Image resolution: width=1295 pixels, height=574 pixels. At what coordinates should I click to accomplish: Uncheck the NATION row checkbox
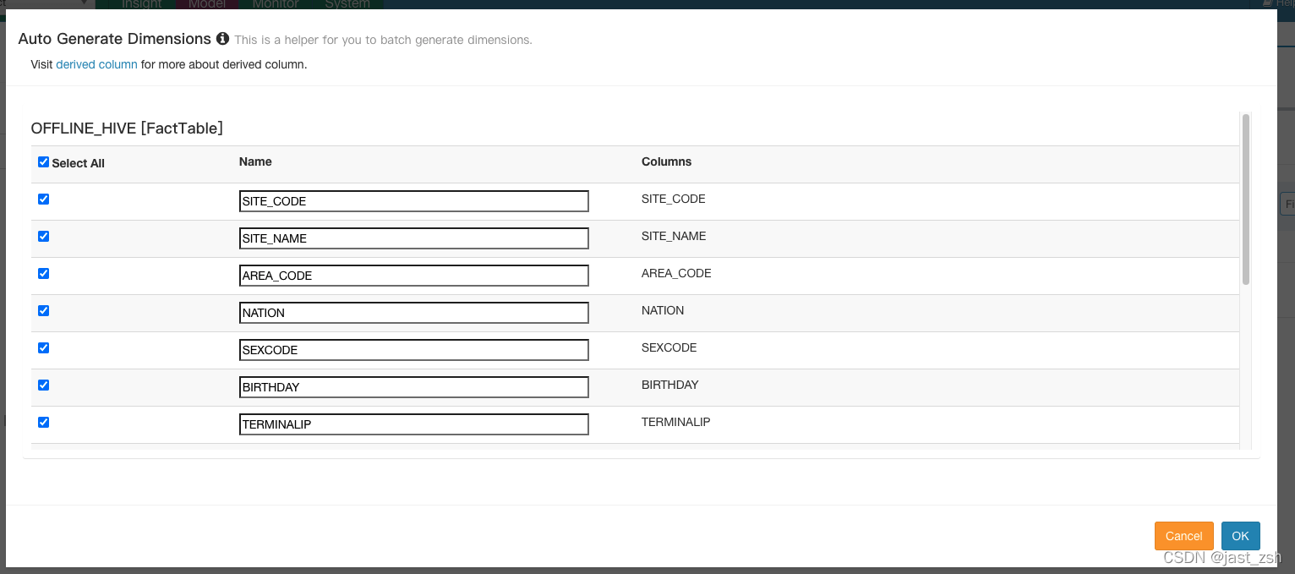tap(44, 311)
